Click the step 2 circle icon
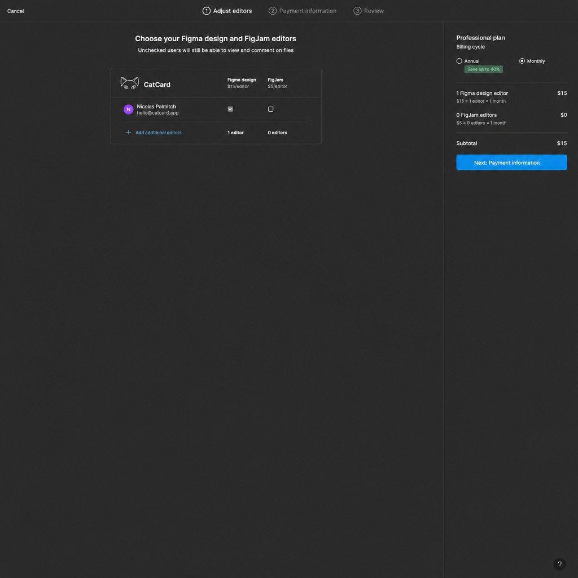The width and height of the screenshot is (578, 578). (x=273, y=11)
